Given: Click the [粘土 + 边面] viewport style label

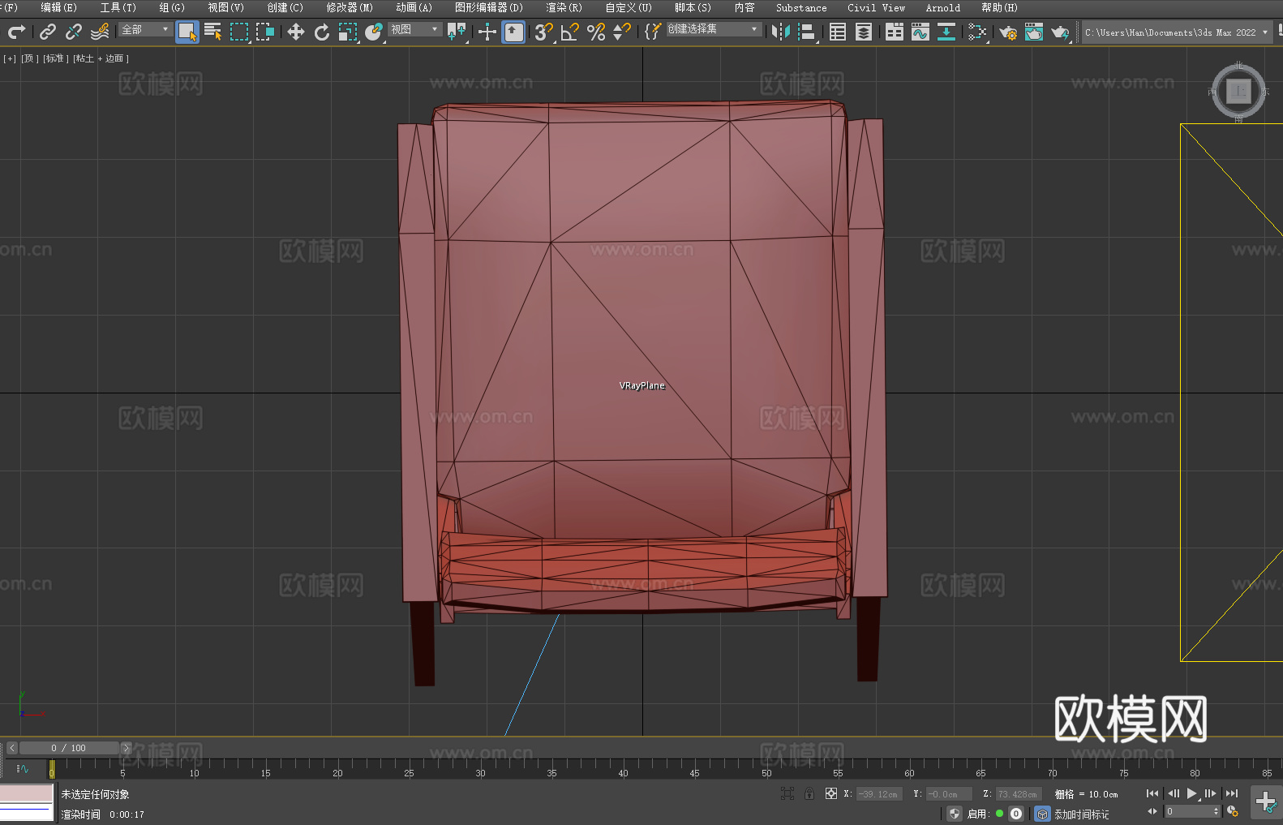Looking at the screenshot, I should [x=101, y=58].
